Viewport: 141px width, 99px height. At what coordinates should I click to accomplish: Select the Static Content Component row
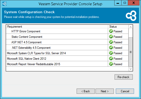coord(67,37)
